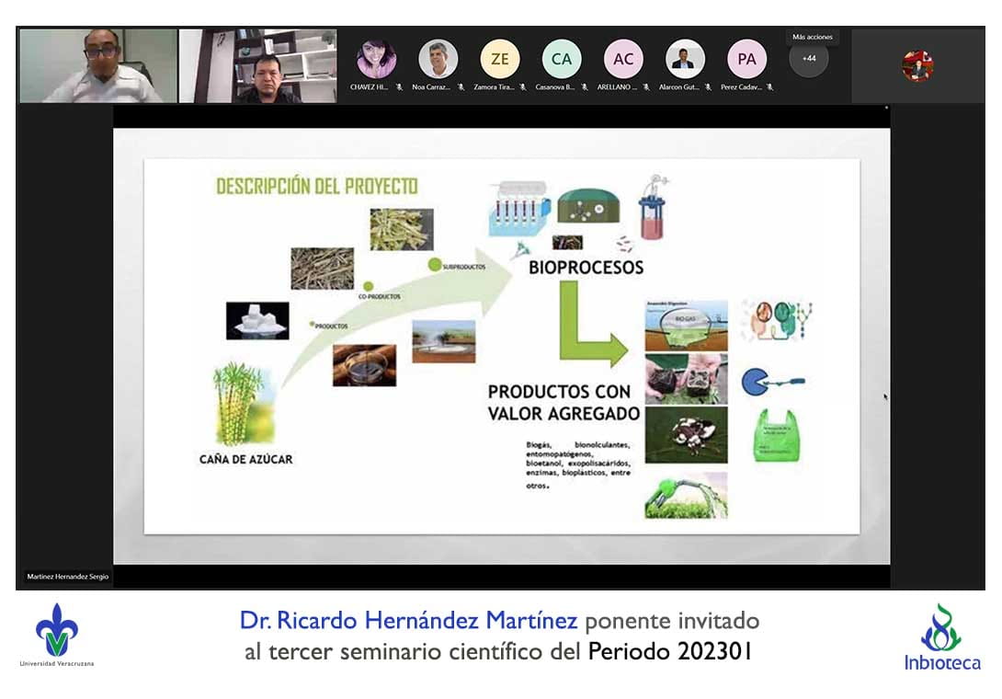The image size is (1002, 699).
Task: Open the AC avatar for ARELLANO
Action: (x=623, y=59)
